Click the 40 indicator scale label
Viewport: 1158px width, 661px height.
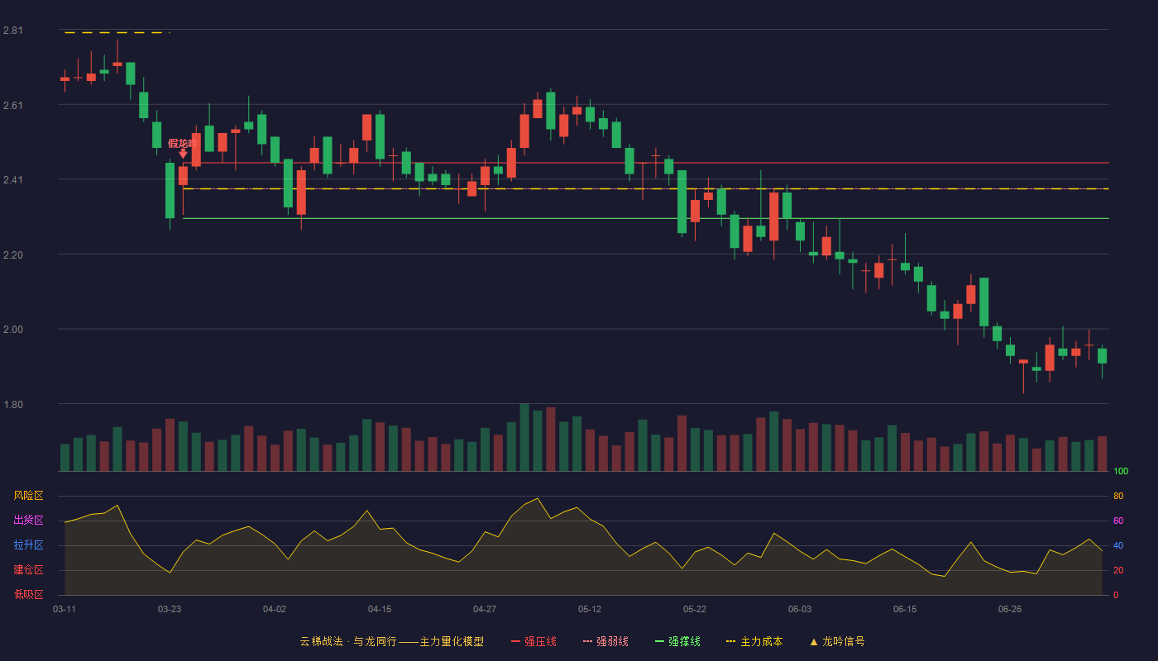click(x=1118, y=545)
